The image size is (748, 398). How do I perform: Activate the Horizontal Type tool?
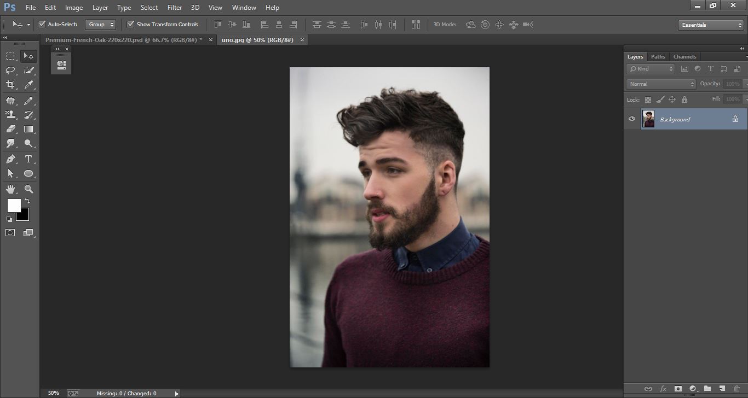coord(28,159)
